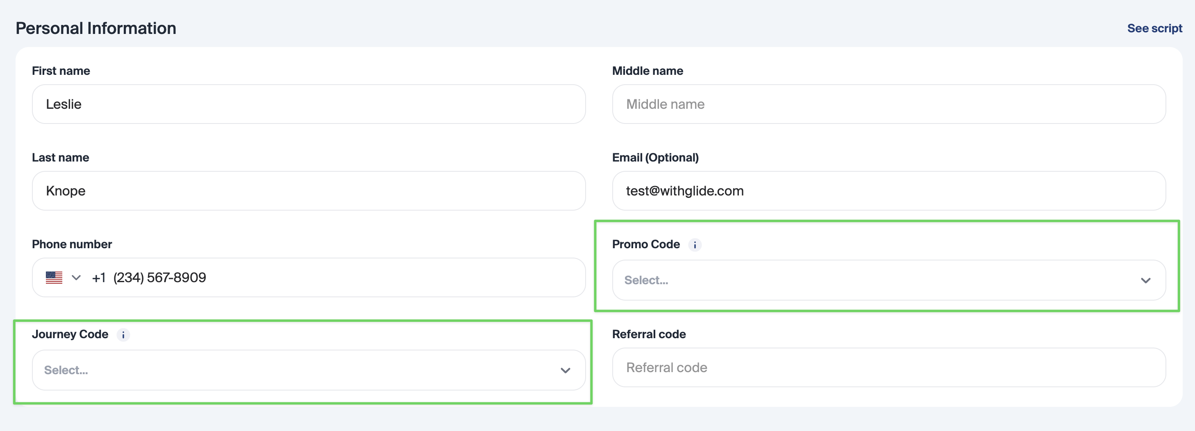
Task: Click the Journey Code info icon
Action: [x=123, y=335]
